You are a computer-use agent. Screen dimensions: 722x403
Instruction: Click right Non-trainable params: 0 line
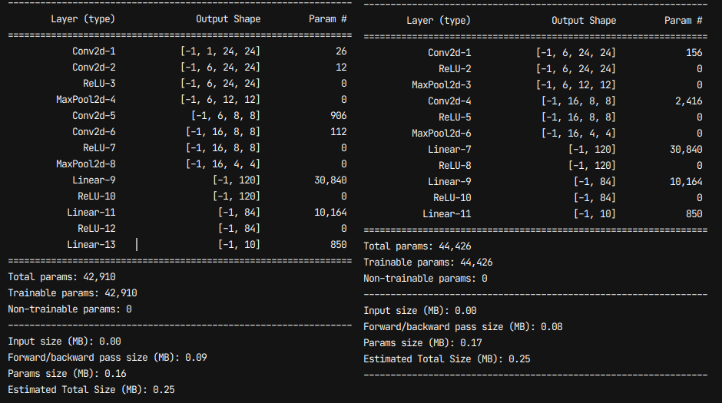tap(425, 279)
